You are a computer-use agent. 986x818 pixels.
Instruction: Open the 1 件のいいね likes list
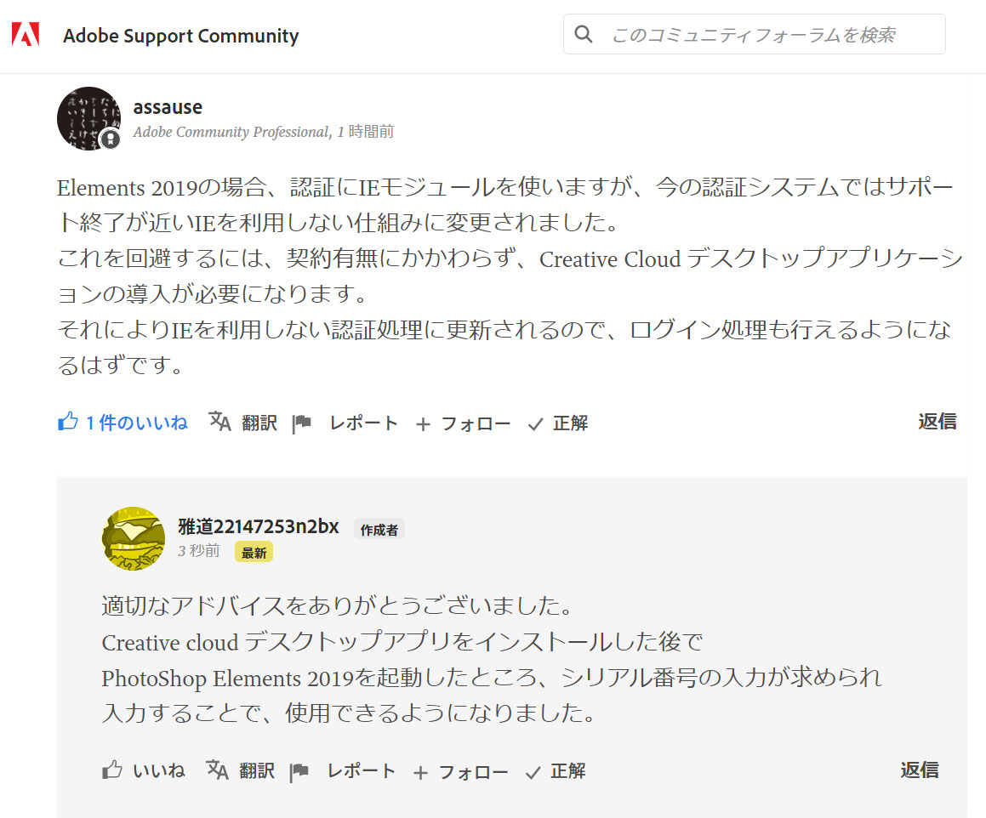136,423
